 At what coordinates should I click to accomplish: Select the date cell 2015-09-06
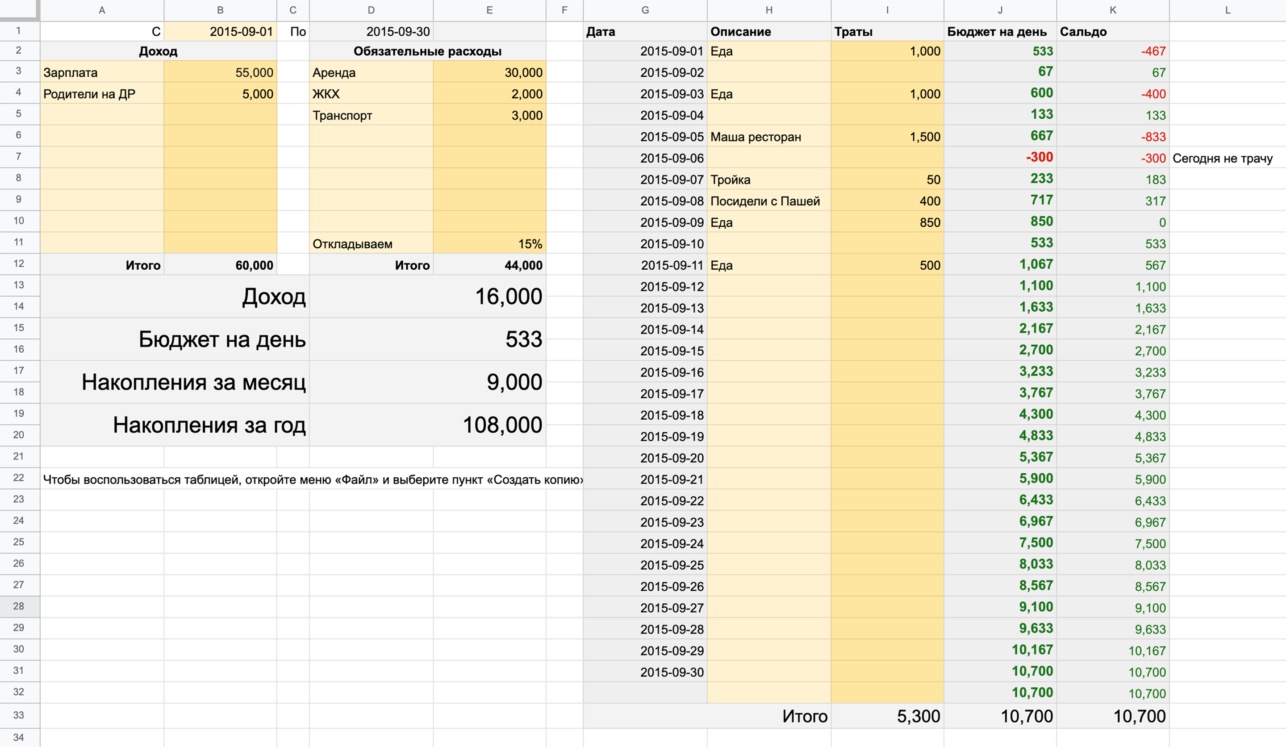pos(645,158)
